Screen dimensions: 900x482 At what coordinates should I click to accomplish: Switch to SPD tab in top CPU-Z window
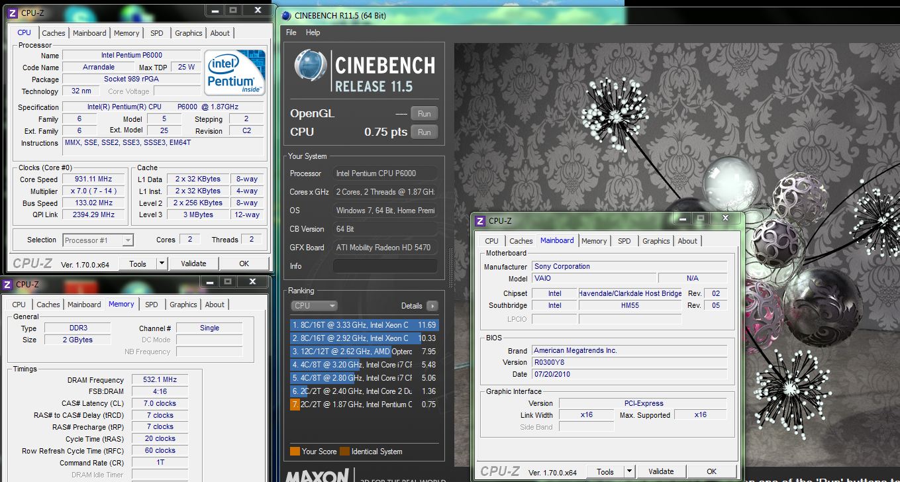157,33
